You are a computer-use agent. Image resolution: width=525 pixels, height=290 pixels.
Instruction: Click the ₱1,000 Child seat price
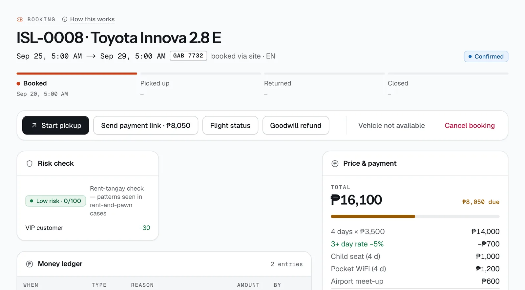click(488, 257)
